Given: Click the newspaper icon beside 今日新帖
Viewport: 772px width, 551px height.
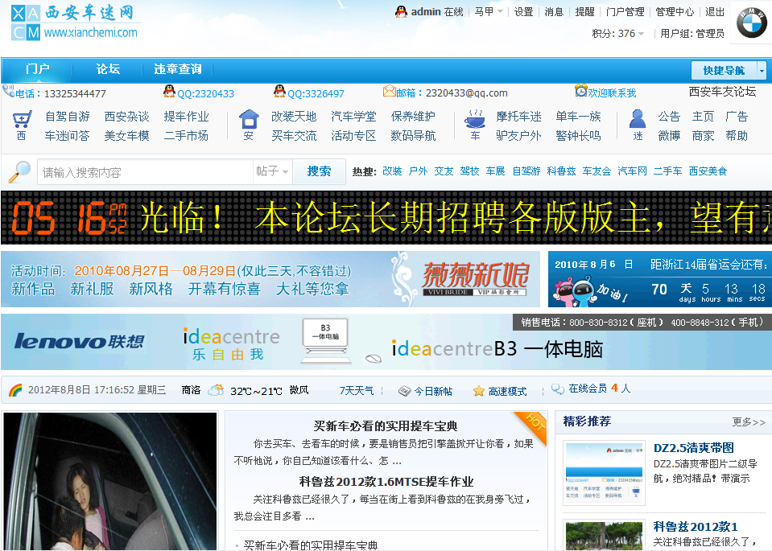Looking at the screenshot, I should 404,391.
